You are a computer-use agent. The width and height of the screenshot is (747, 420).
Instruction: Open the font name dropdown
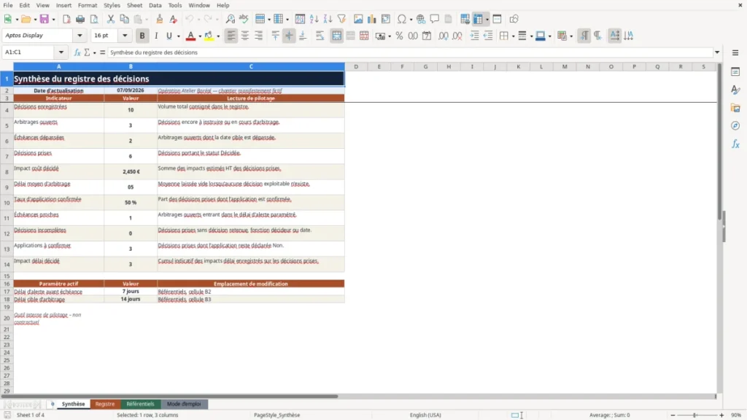click(80, 35)
